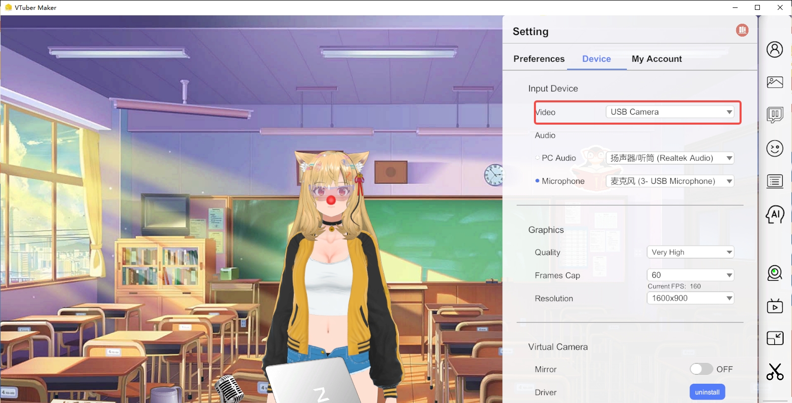
Task: Maximize the VTuber Maker window
Action: (x=757, y=7)
